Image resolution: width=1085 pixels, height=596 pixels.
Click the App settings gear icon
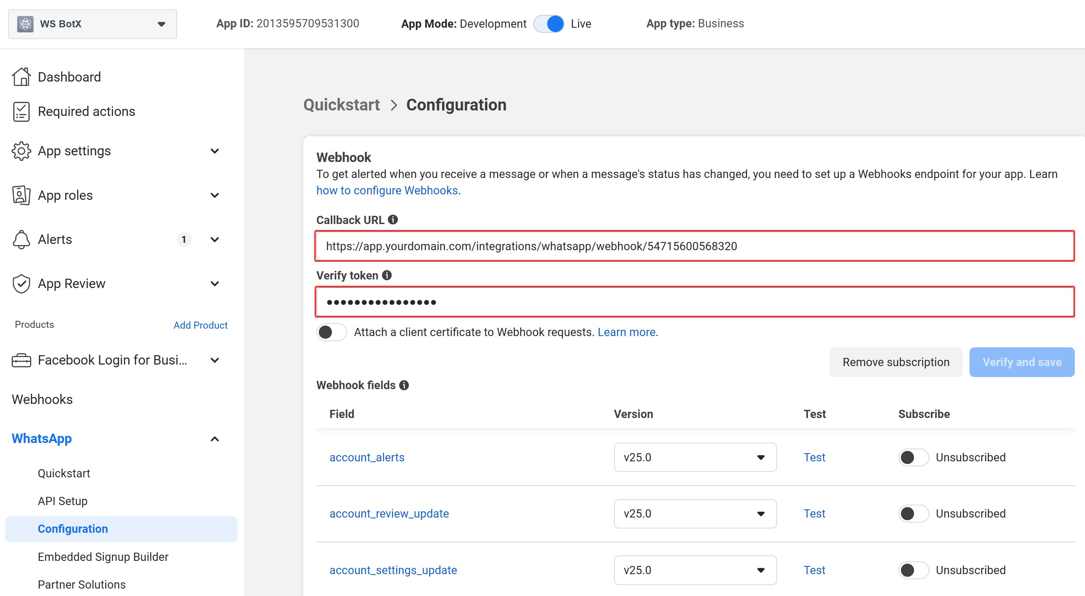[21, 151]
